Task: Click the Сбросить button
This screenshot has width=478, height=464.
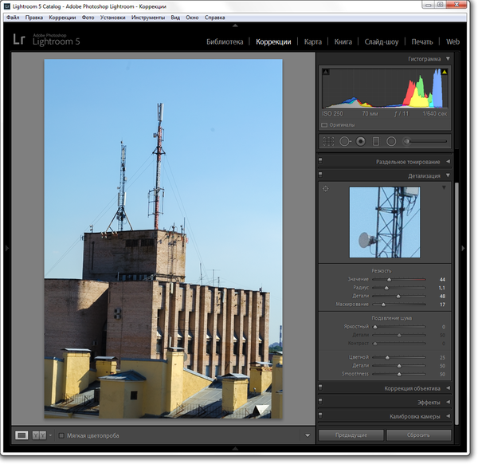Action: coord(418,435)
